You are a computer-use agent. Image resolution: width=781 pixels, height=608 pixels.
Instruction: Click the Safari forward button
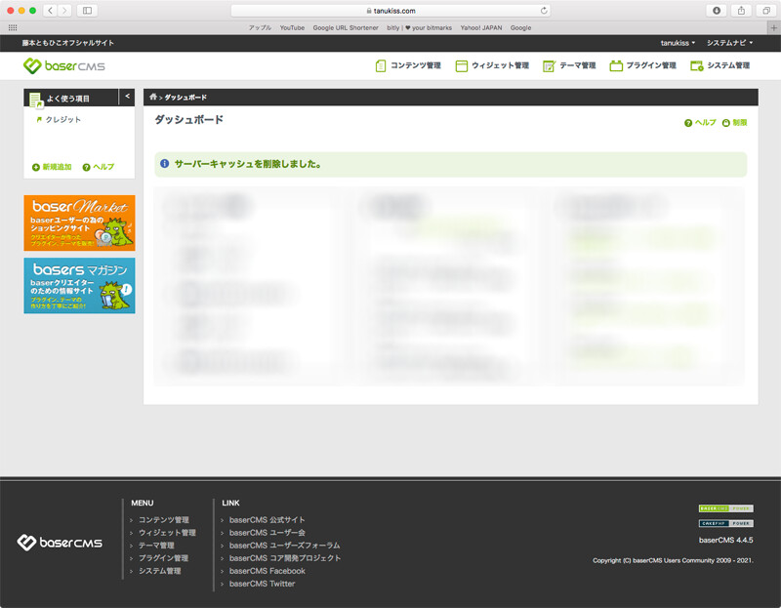click(64, 11)
